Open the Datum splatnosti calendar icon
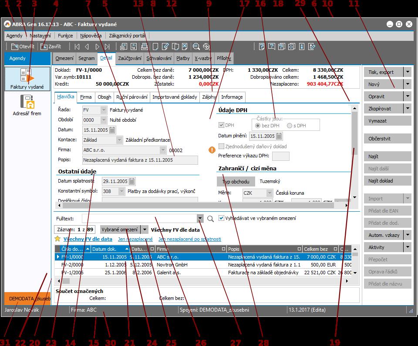 [131, 182]
